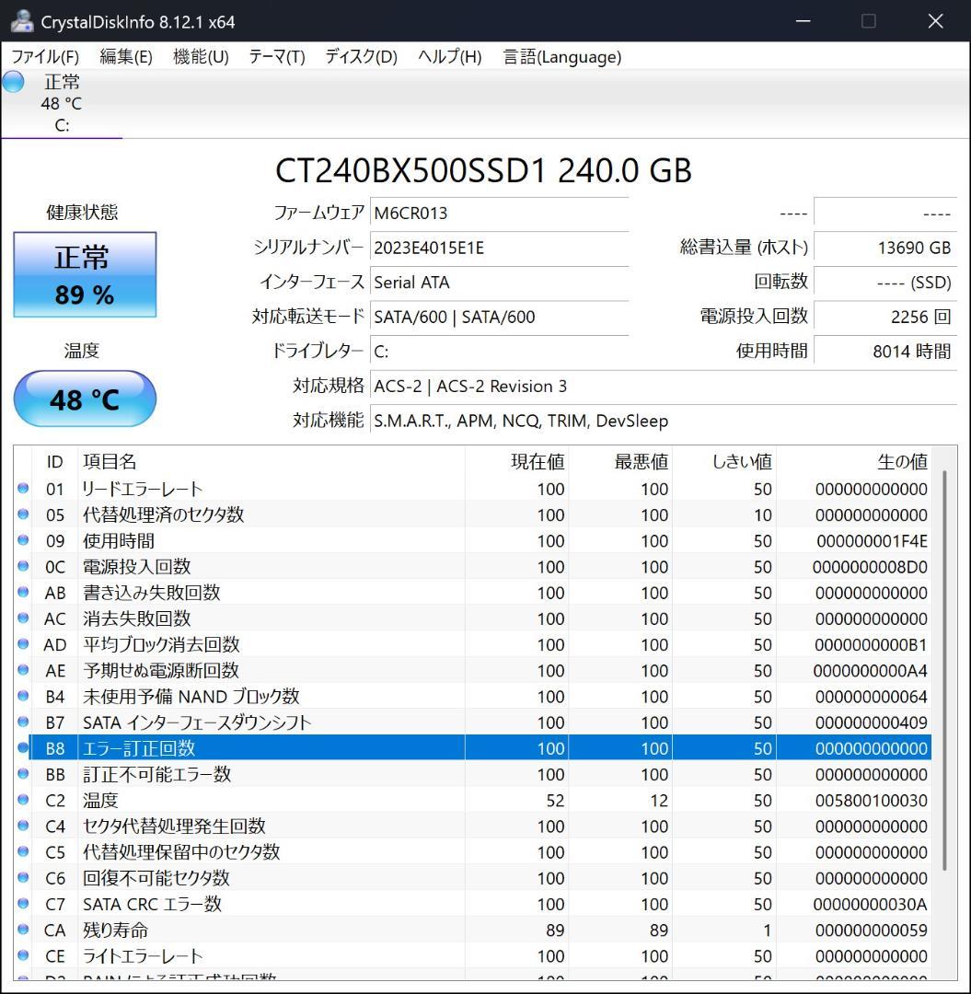Select the 電源投入回数 attribute row name
The height and width of the screenshot is (994, 971).
tap(137, 567)
